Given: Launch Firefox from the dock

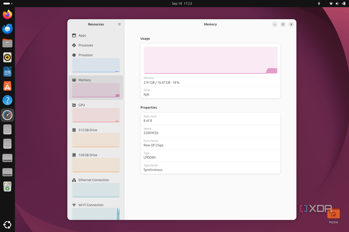Looking at the screenshot, I should coord(7,15).
